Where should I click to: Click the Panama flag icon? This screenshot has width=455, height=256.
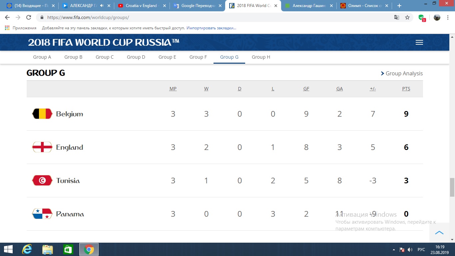pyautogui.click(x=42, y=214)
